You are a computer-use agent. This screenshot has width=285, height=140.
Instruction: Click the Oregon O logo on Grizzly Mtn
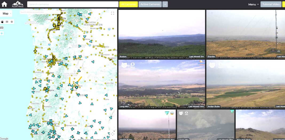[186, 113]
